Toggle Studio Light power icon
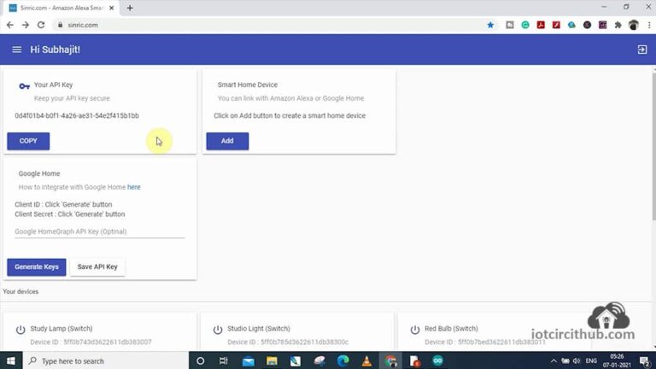The image size is (656, 369). tap(219, 329)
